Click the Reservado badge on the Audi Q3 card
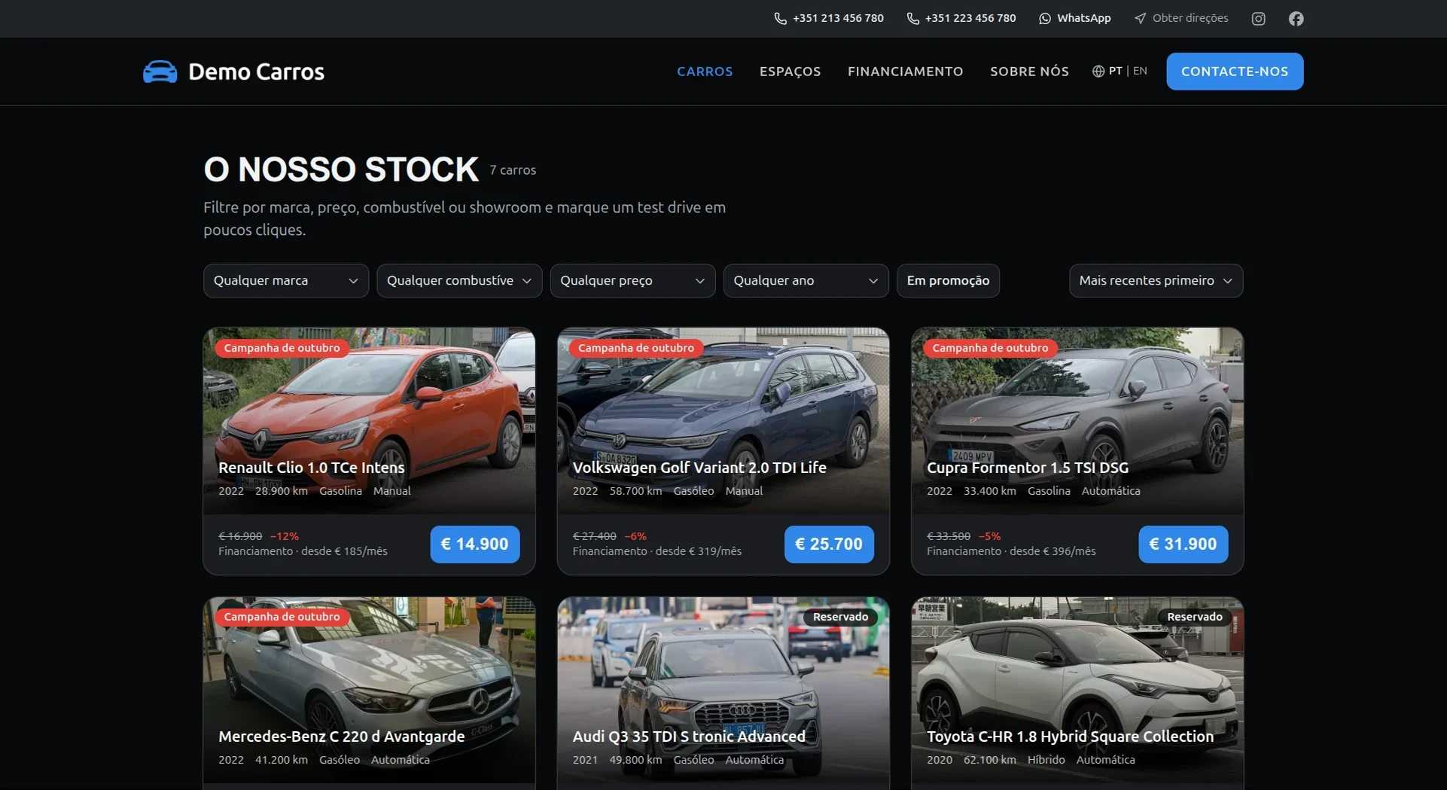 tap(840, 617)
